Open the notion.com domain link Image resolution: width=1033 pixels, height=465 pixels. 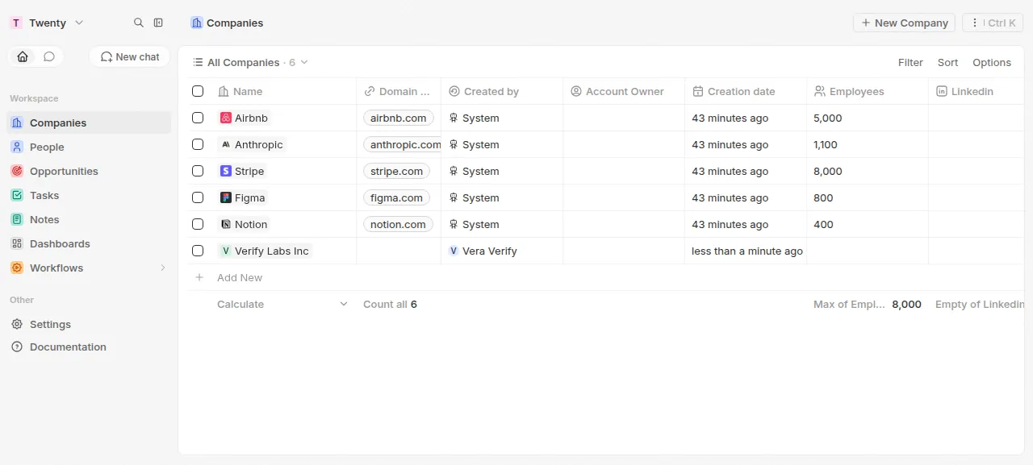[398, 224]
